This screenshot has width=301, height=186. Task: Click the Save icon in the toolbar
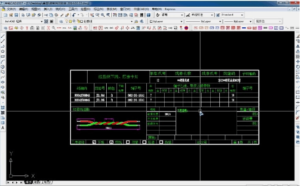click(x=17, y=15)
